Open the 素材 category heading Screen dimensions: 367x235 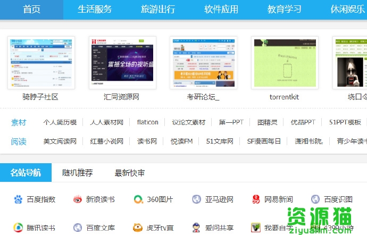19,122
